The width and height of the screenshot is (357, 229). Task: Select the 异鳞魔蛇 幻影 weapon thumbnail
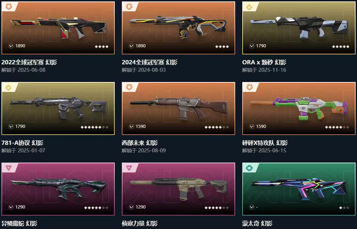point(58,189)
